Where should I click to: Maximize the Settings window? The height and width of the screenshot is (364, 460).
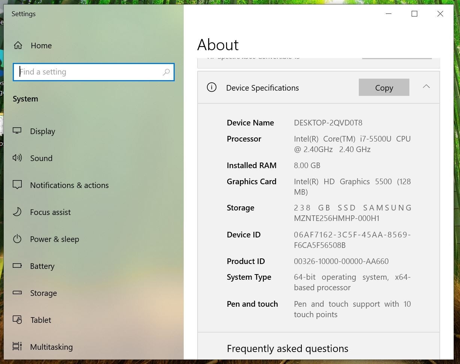(x=414, y=13)
